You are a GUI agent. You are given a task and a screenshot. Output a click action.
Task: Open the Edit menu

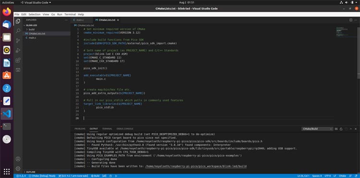point(24,14)
